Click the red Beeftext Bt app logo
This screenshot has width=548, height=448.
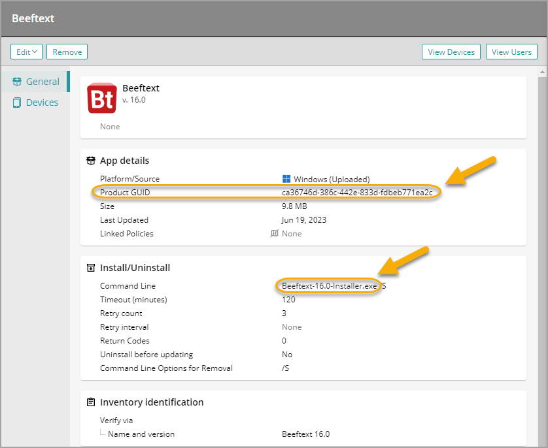tap(102, 98)
